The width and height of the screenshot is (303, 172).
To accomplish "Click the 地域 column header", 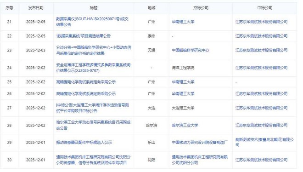I will (x=151, y=8).
